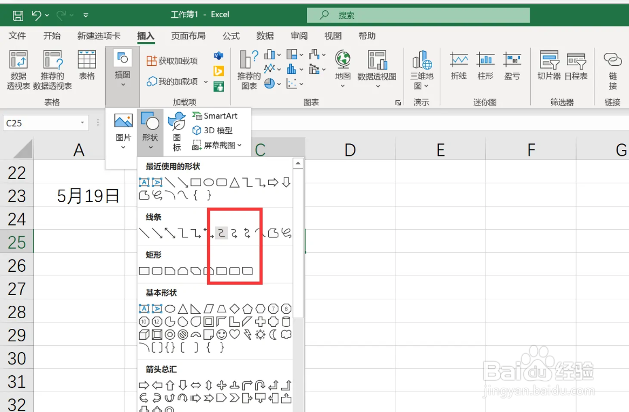Select the decagon shape labeled 10
The width and height of the screenshot is (629, 412).
click(x=144, y=321)
